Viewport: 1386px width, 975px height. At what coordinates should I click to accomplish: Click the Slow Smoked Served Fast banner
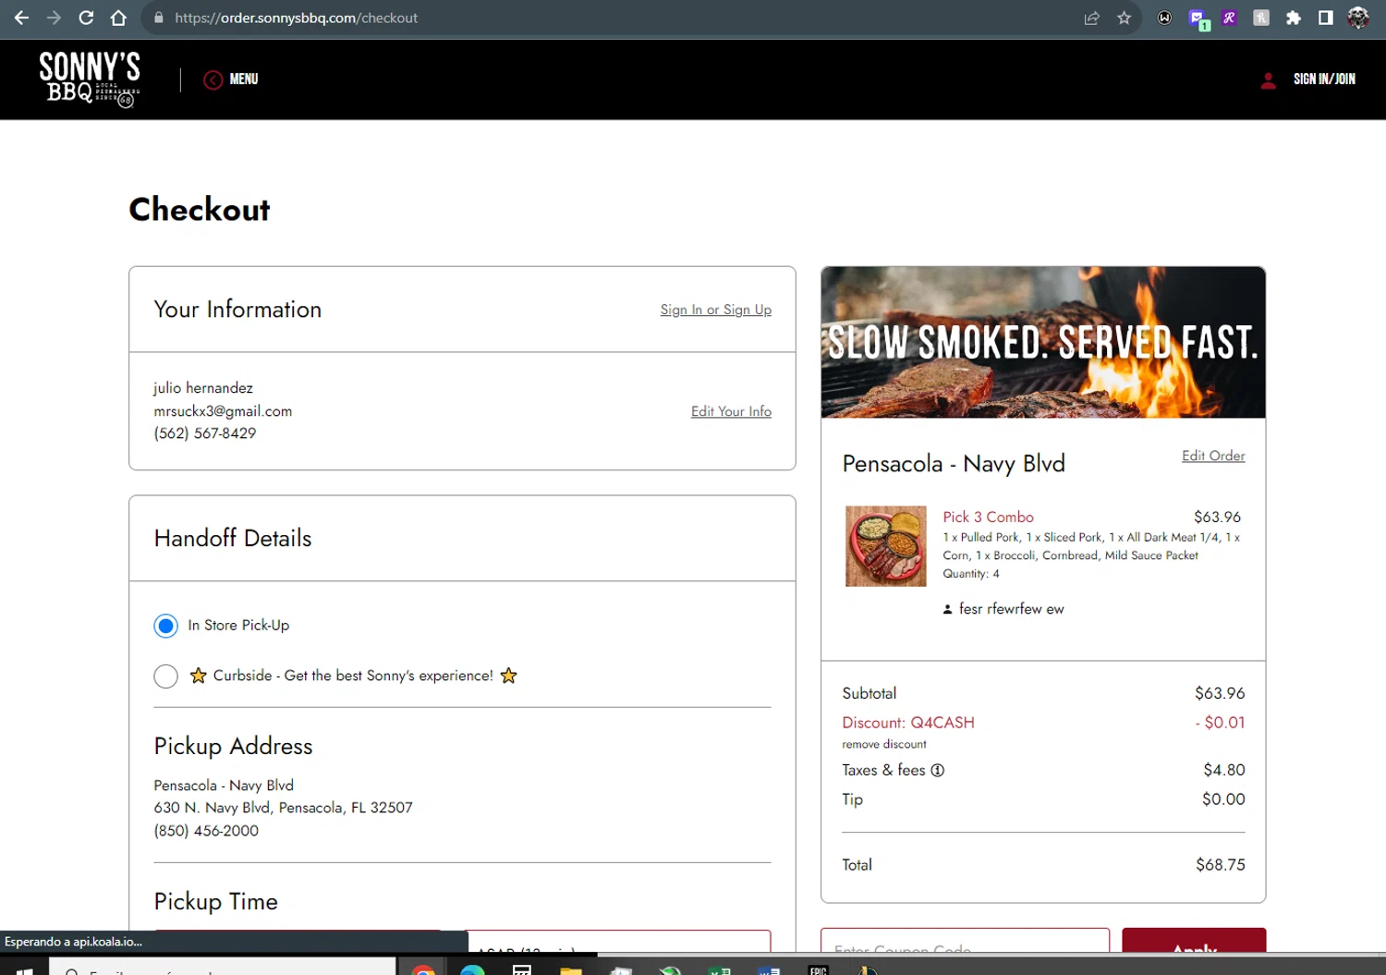point(1043,342)
